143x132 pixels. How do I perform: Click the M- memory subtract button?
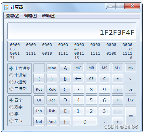(x=131, y=68)
